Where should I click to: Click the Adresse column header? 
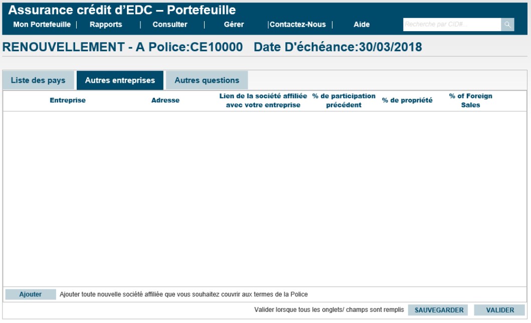165,100
